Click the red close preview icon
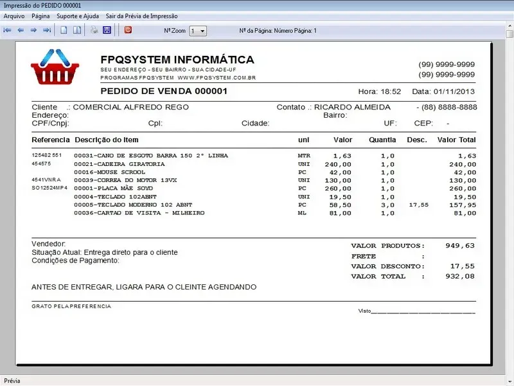The width and height of the screenshot is (514, 386). coord(128,30)
